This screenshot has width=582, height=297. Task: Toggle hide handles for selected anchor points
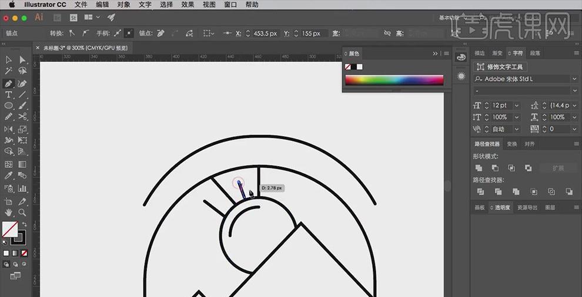point(129,33)
